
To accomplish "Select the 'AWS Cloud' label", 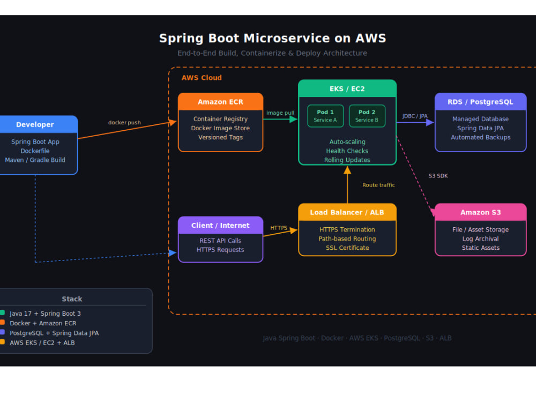I will 202,78.
